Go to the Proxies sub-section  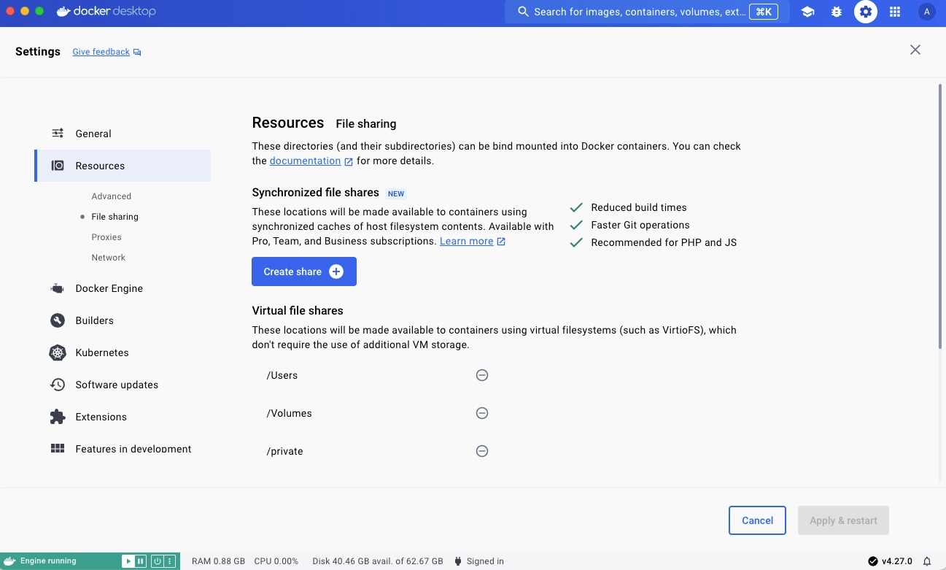(106, 237)
